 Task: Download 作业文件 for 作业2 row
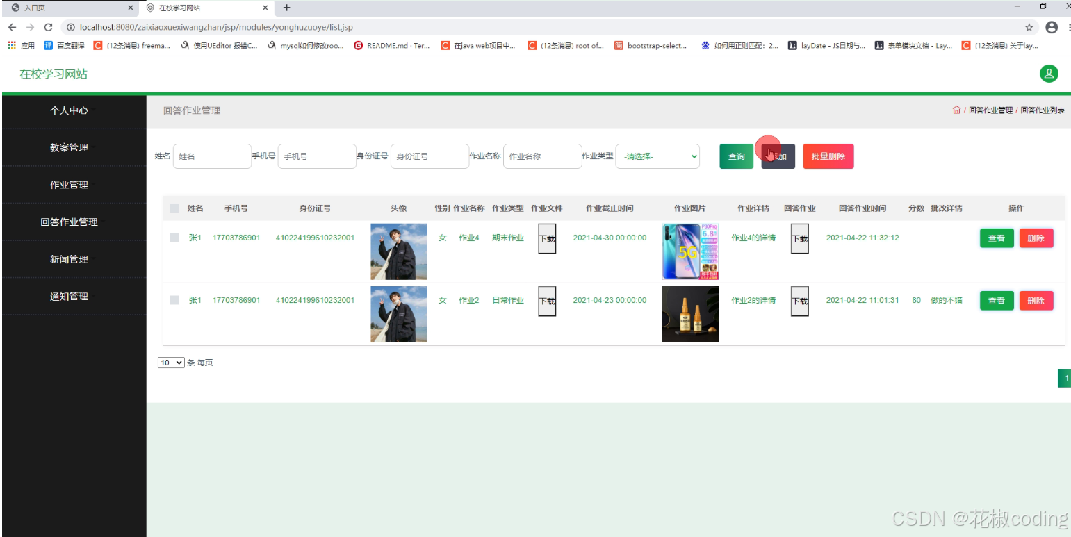coord(547,301)
